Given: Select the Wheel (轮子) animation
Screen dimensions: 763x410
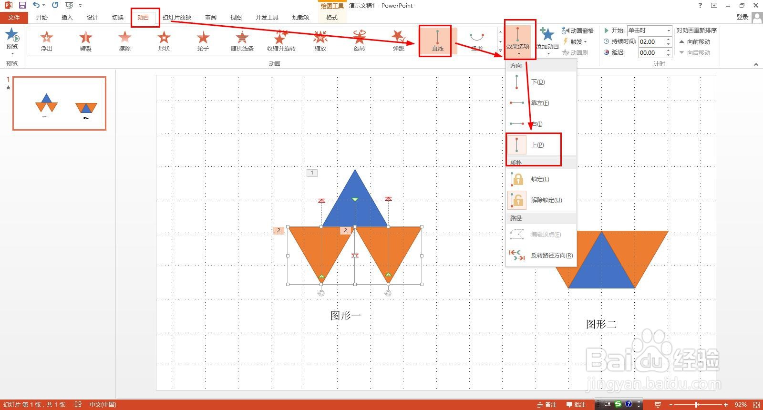Looking at the screenshot, I should pos(203,41).
